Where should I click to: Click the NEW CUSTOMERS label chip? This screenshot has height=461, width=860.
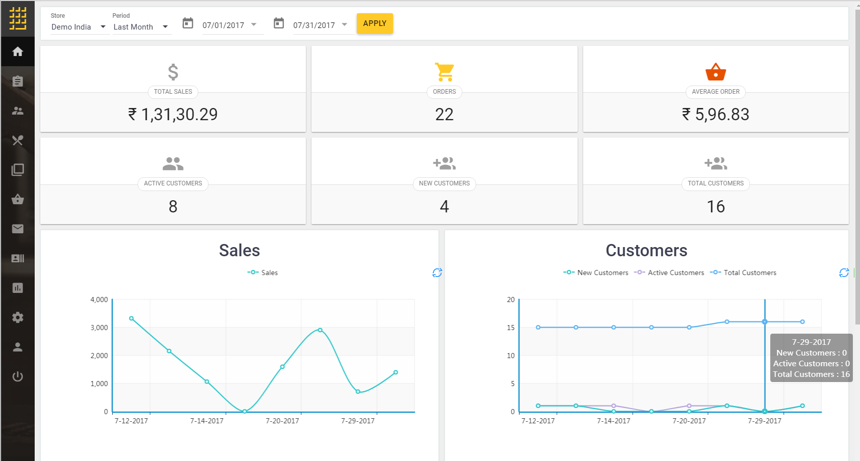pos(445,183)
